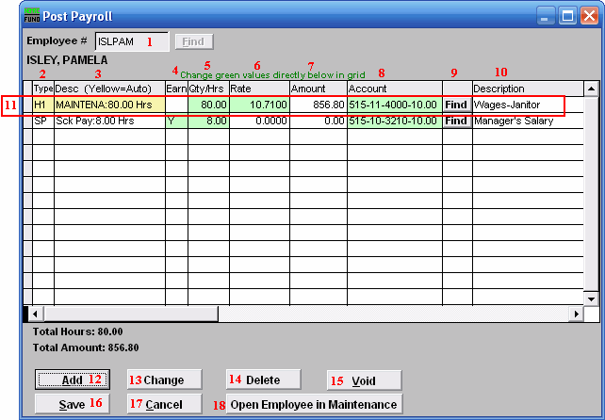This screenshot has height=420, width=605.
Task: Click Find button in Wages-Janitor row
Action: [x=456, y=105]
